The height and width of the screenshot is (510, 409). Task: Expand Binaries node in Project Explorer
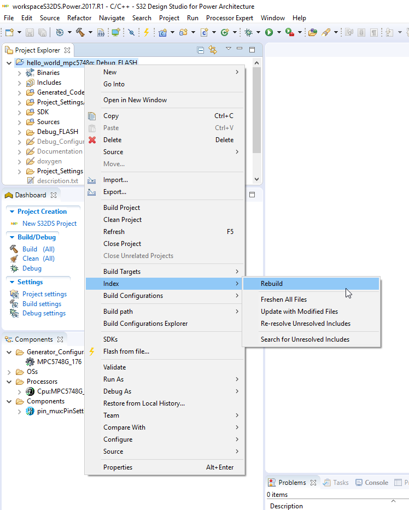(x=19, y=73)
